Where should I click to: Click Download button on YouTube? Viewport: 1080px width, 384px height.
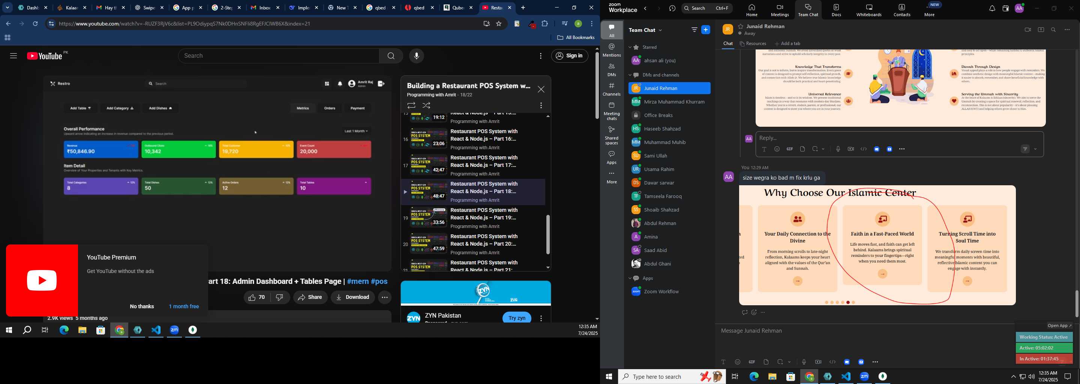pyautogui.click(x=352, y=297)
